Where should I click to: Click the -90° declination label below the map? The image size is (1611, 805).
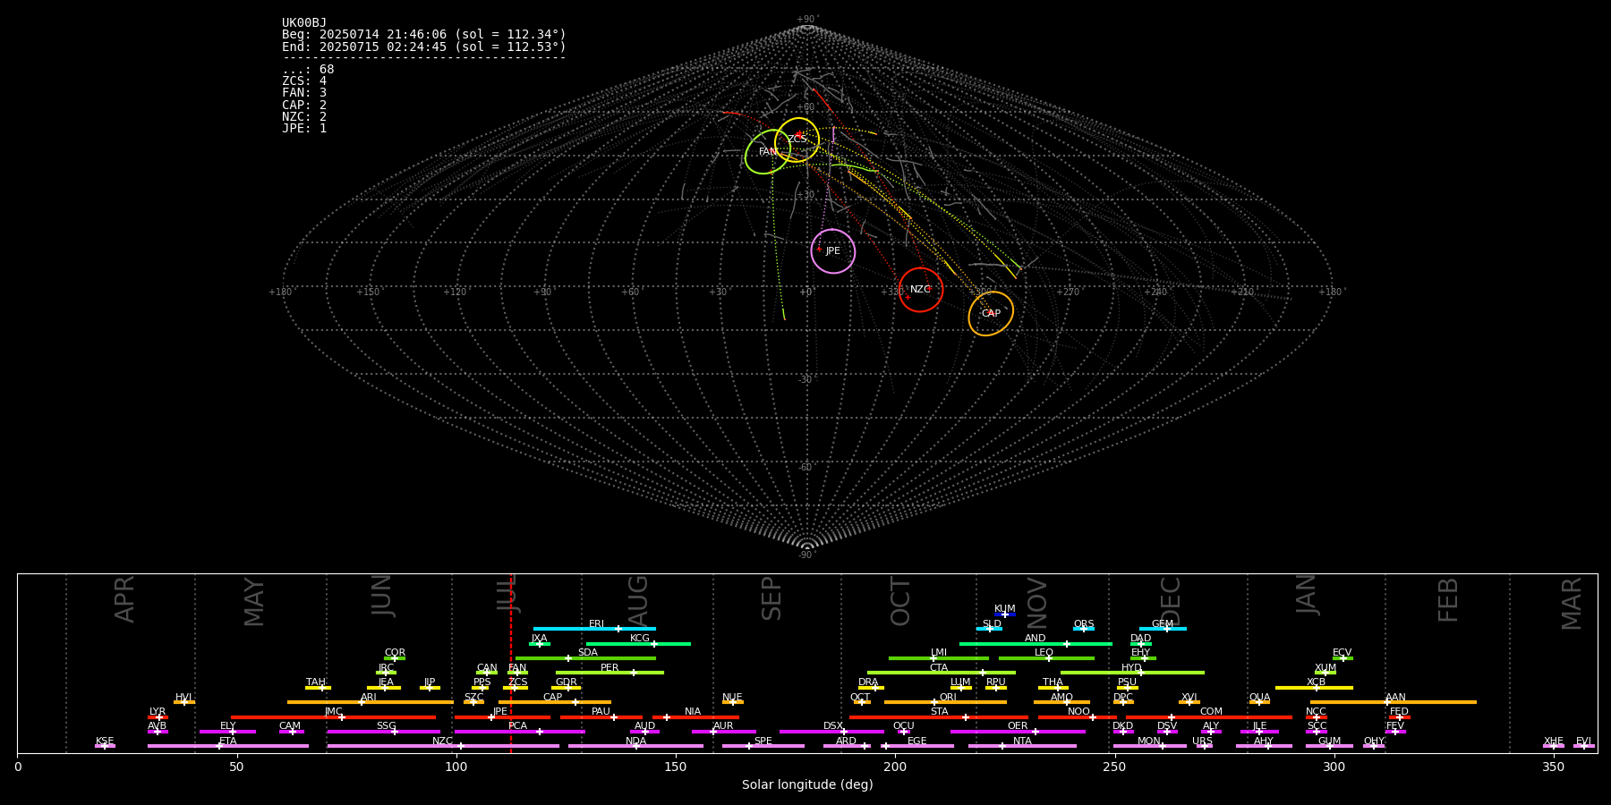(x=807, y=555)
